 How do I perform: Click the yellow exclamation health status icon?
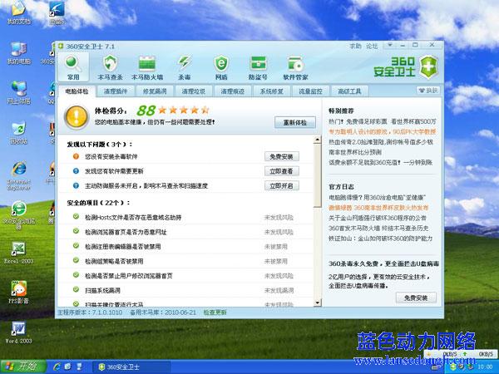[76, 116]
